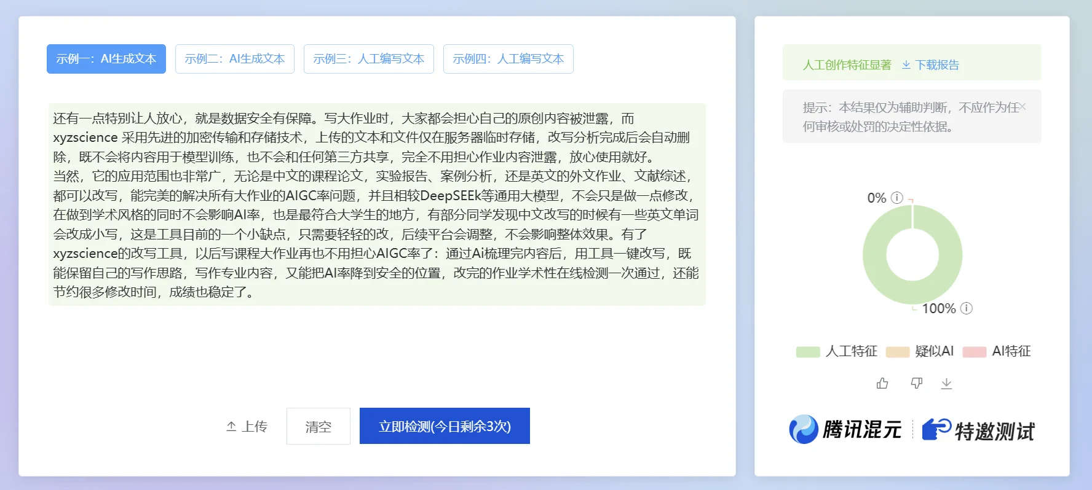Switch to the 示例二:AI生成文本 tab
Viewport: 1092px width, 490px height.
point(235,59)
